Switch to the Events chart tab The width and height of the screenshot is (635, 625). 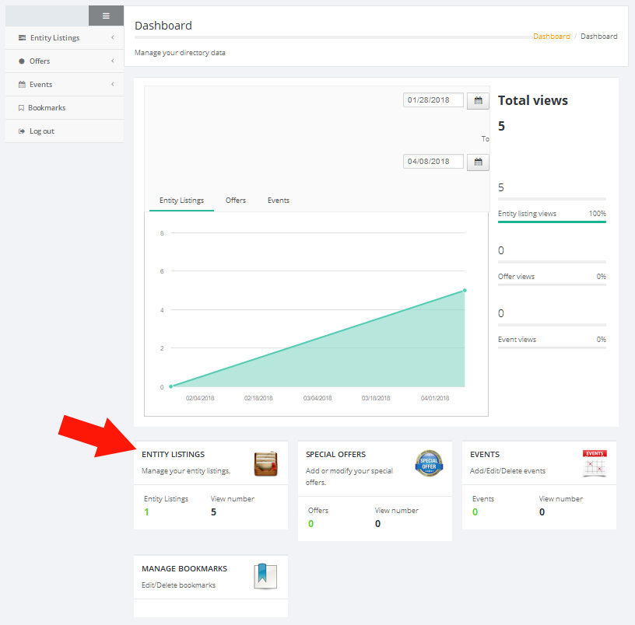[279, 201]
